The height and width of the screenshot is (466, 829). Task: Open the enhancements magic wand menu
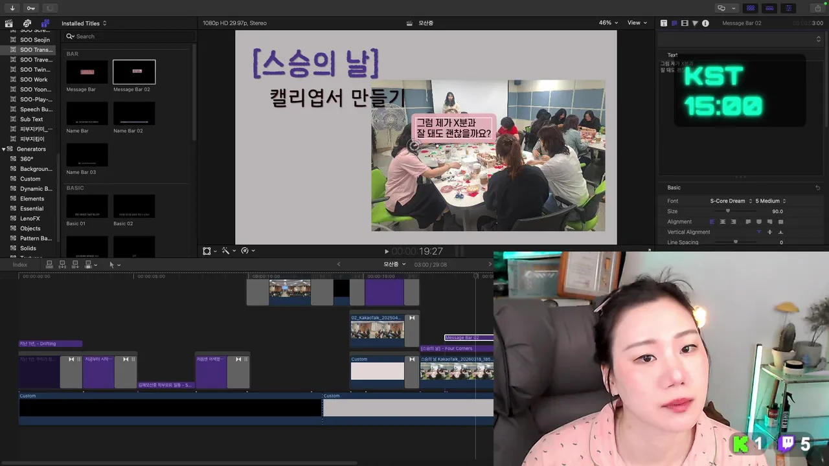pyautogui.click(x=227, y=250)
